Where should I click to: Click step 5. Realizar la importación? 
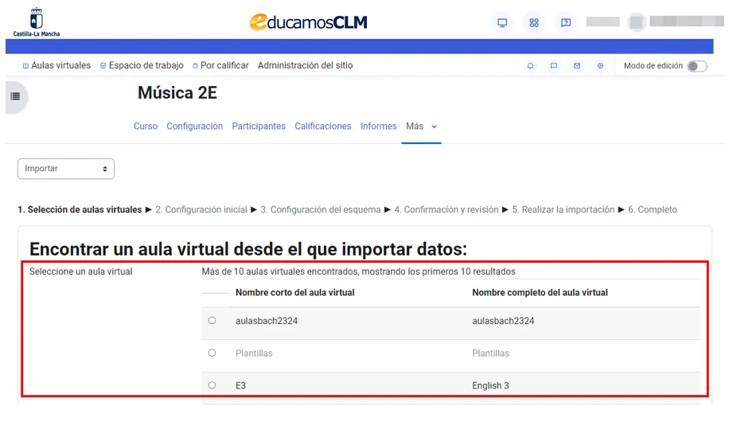(563, 209)
